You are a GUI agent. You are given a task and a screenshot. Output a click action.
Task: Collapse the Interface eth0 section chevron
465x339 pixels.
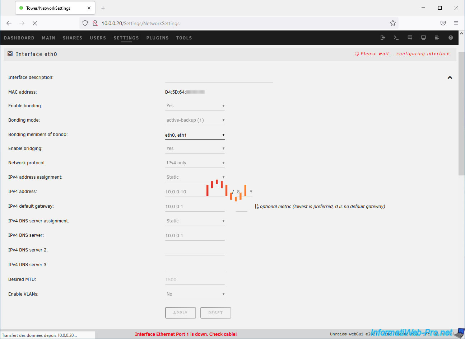450,77
